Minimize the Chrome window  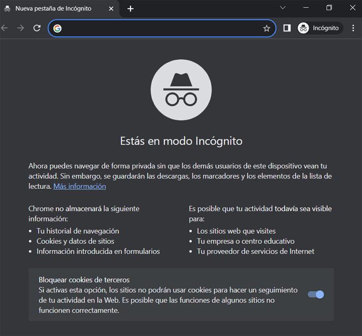point(306,7)
